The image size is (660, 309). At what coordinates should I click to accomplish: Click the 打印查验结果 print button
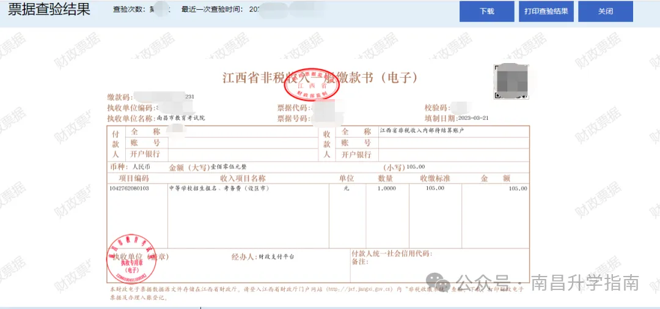[x=546, y=12]
